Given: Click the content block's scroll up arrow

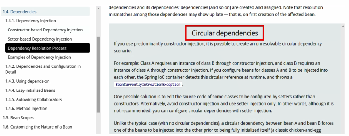Looking at the screenshot, I should [x=343, y=26].
